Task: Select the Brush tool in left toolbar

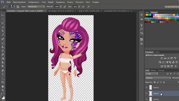Action: pos(3,43)
